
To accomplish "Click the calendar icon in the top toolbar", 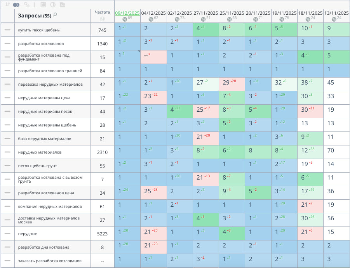I will point(43,5).
